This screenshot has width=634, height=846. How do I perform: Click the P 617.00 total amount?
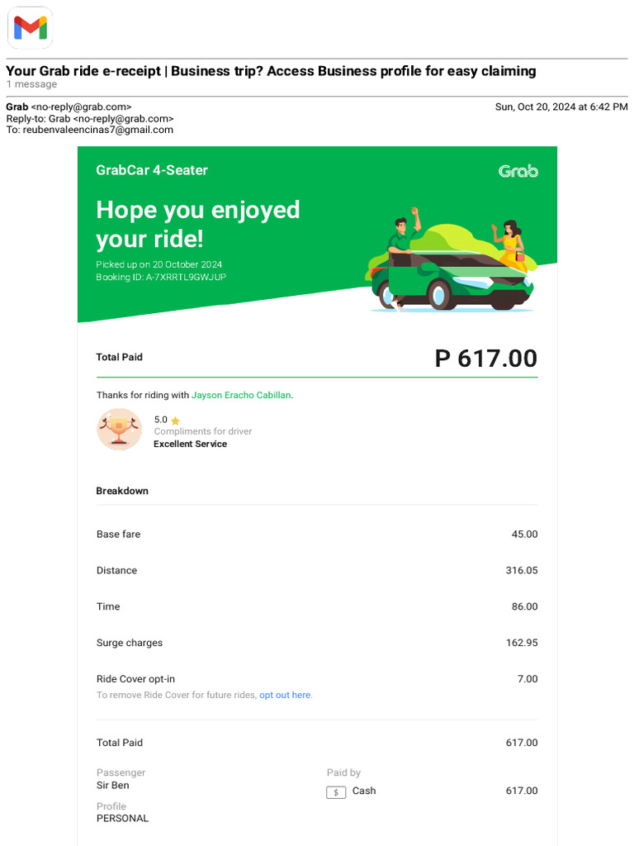485,359
